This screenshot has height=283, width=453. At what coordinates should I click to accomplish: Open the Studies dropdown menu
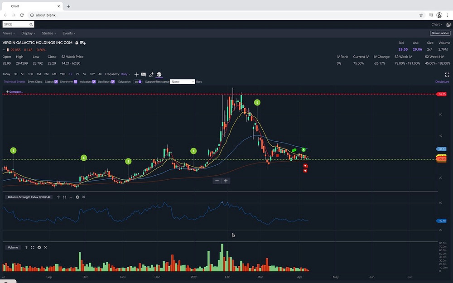[x=49, y=33]
